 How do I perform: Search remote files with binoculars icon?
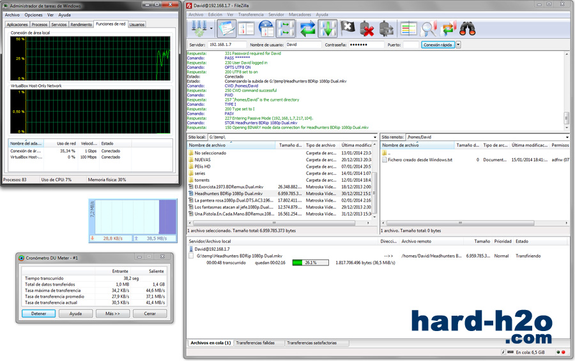pos(468,29)
